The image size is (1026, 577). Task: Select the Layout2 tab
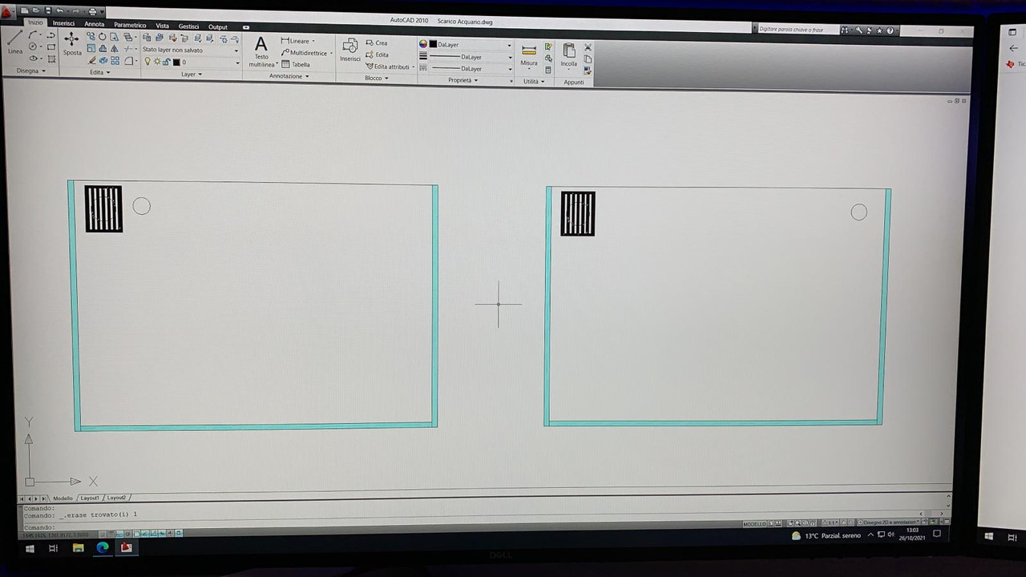116,498
